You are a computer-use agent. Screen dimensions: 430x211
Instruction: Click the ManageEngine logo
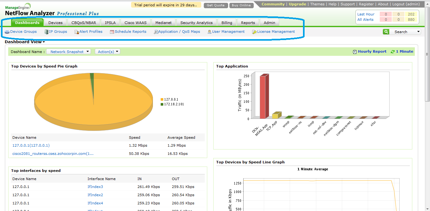click(18, 6)
